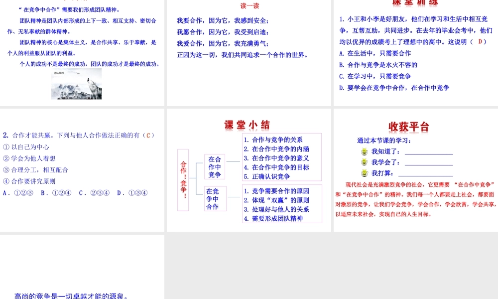Screen dimensions: 498x299
Task: Select statement ① 以自己为中心
Action: (26, 147)
